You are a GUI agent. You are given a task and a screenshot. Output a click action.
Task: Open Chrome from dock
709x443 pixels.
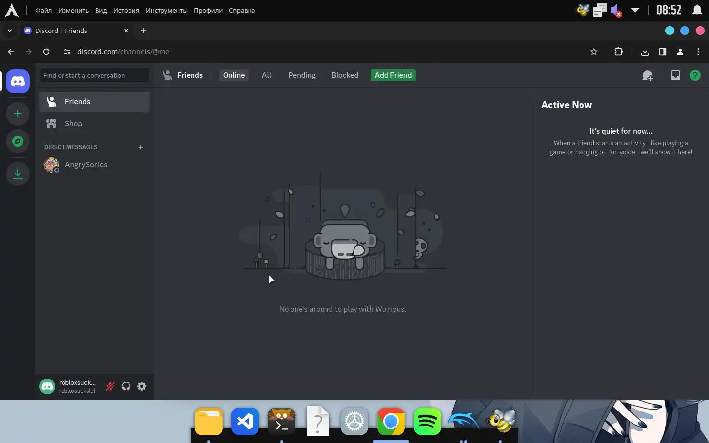(x=391, y=422)
